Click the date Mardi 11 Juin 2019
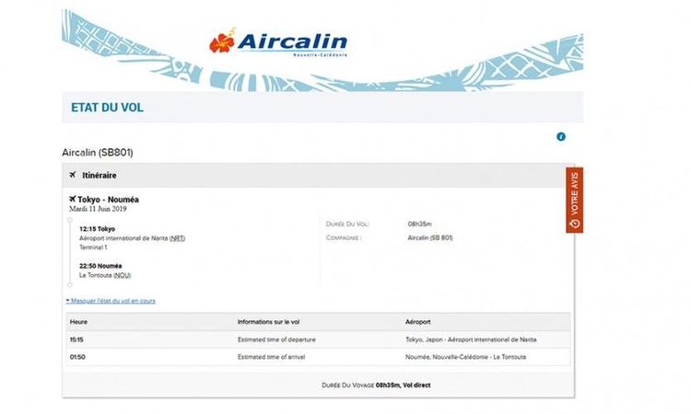691x414 pixels. pos(98,209)
